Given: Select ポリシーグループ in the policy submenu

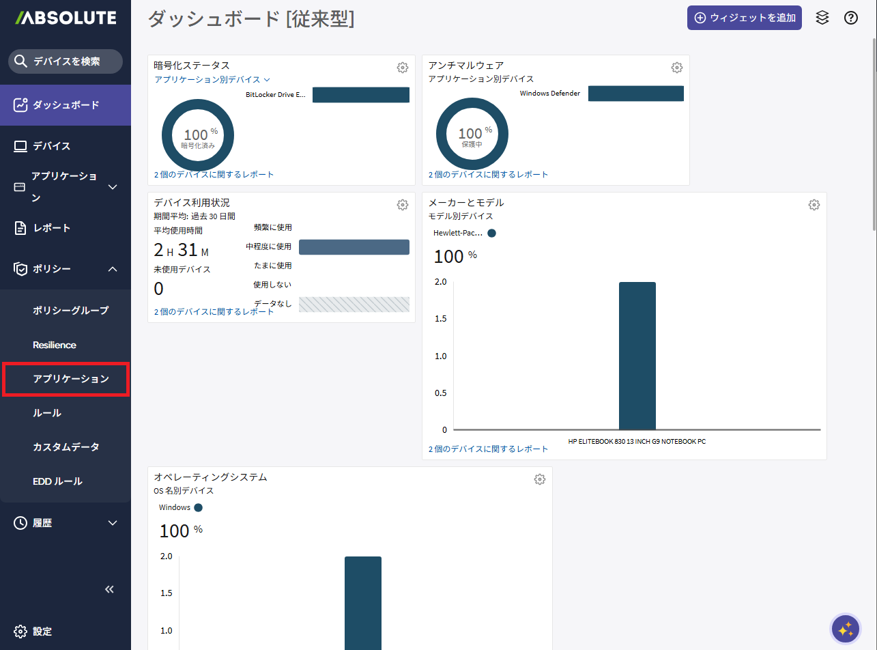Looking at the screenshot, I should point(70,311).
